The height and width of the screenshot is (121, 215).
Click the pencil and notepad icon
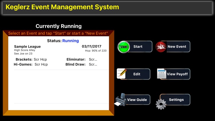point(122,73)
